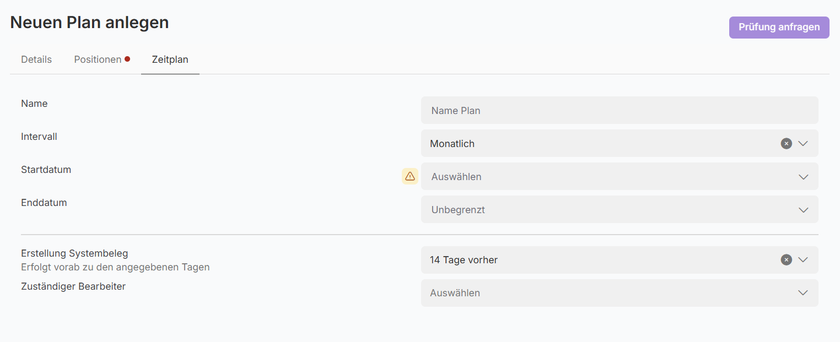The image size is (840, 342).
Task: Expand the Zuständiger Bearbeiter chevron
Action: point(803,293)
